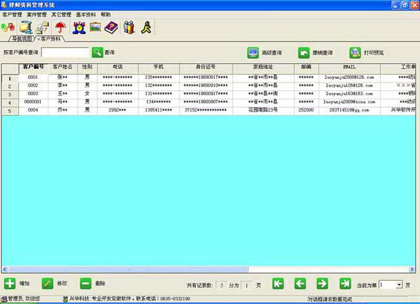This screenshot has height=304, width=420.
Task: Click the green pencil 修改 icon
Action: point(48,283)
